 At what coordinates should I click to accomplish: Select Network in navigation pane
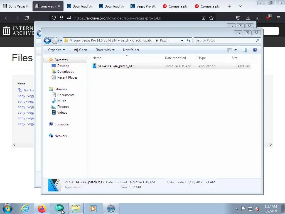click(x=61, y=136)
